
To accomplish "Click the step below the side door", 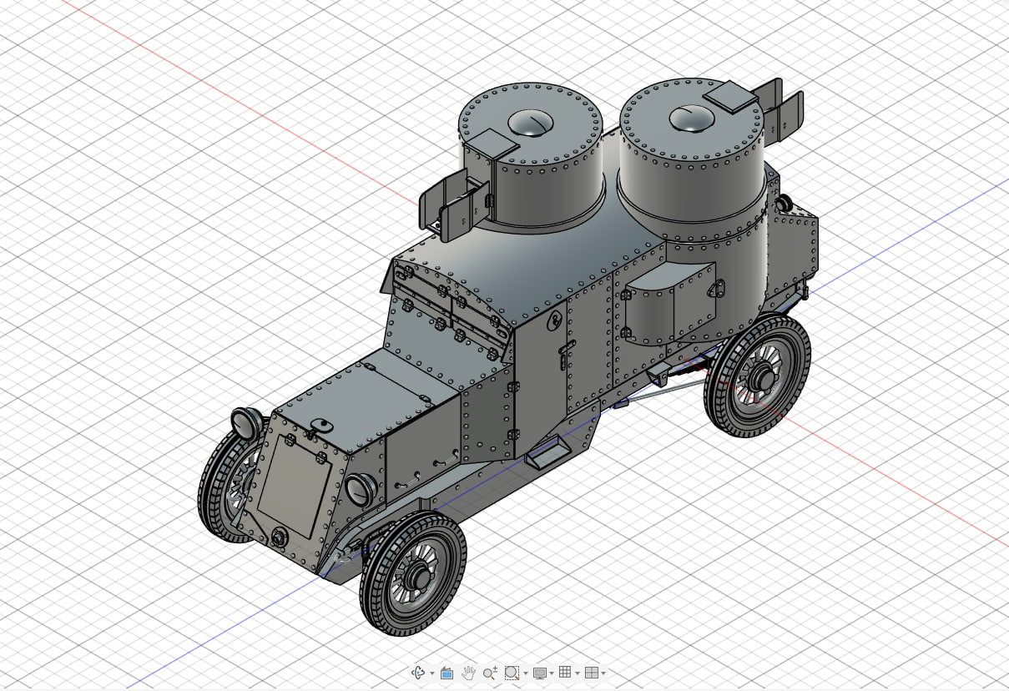I will click(547, 456).
